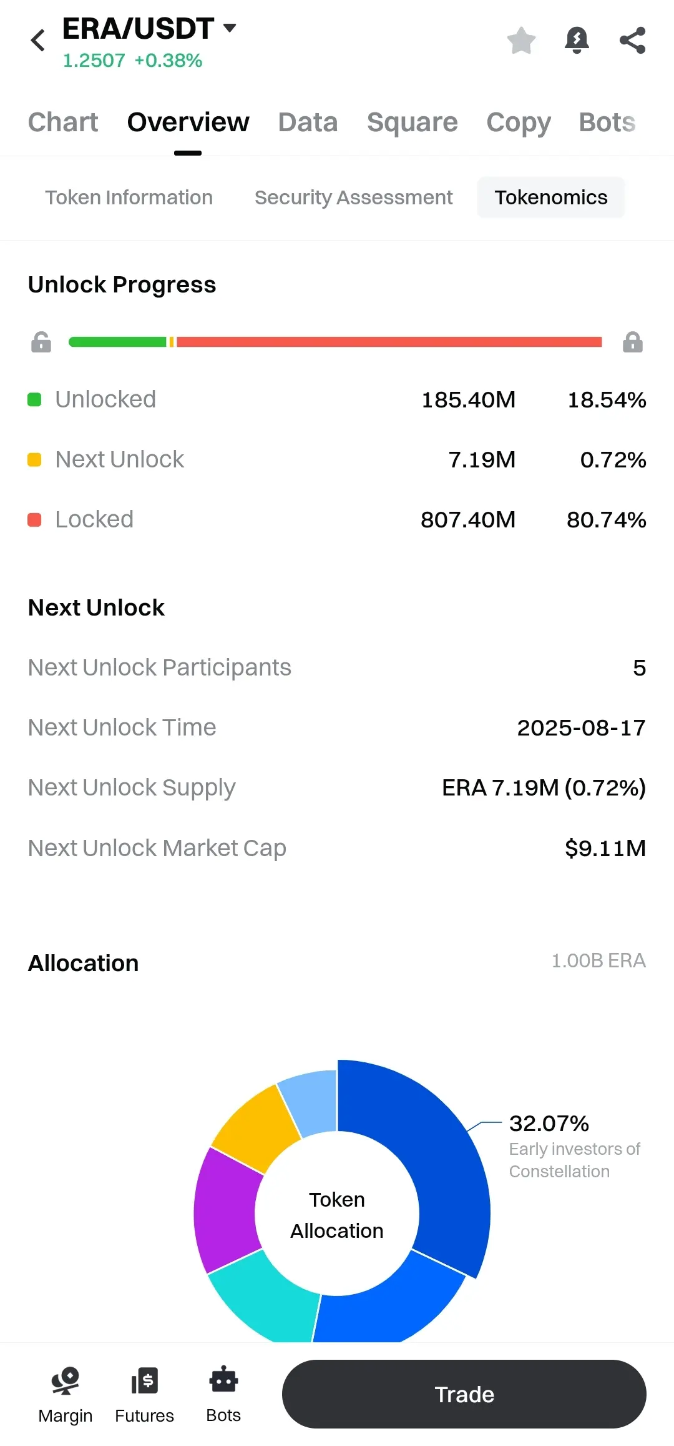
Task: Click the red locked portion of progress bar
Action: pyautogui.click(x=389, y=342)
